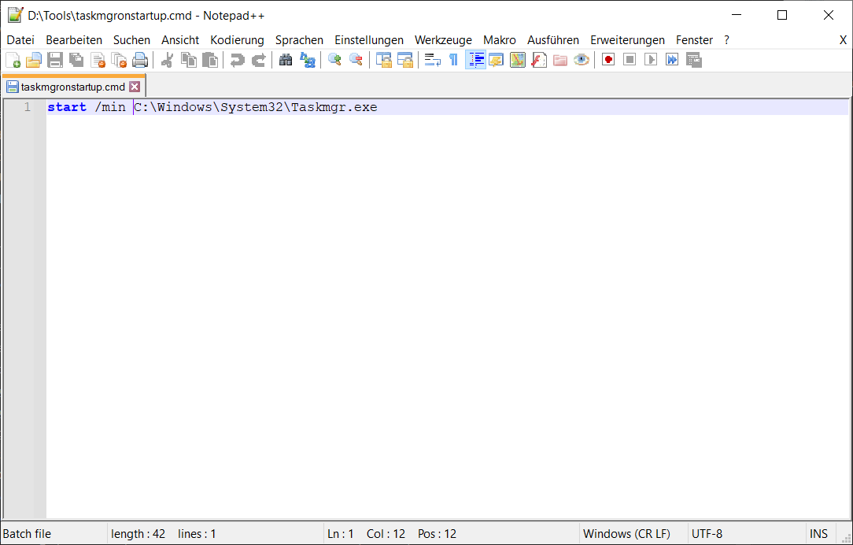Click the Open file folder icon
This screenshot has width=853, height=545.
click(x=34, y=60)
